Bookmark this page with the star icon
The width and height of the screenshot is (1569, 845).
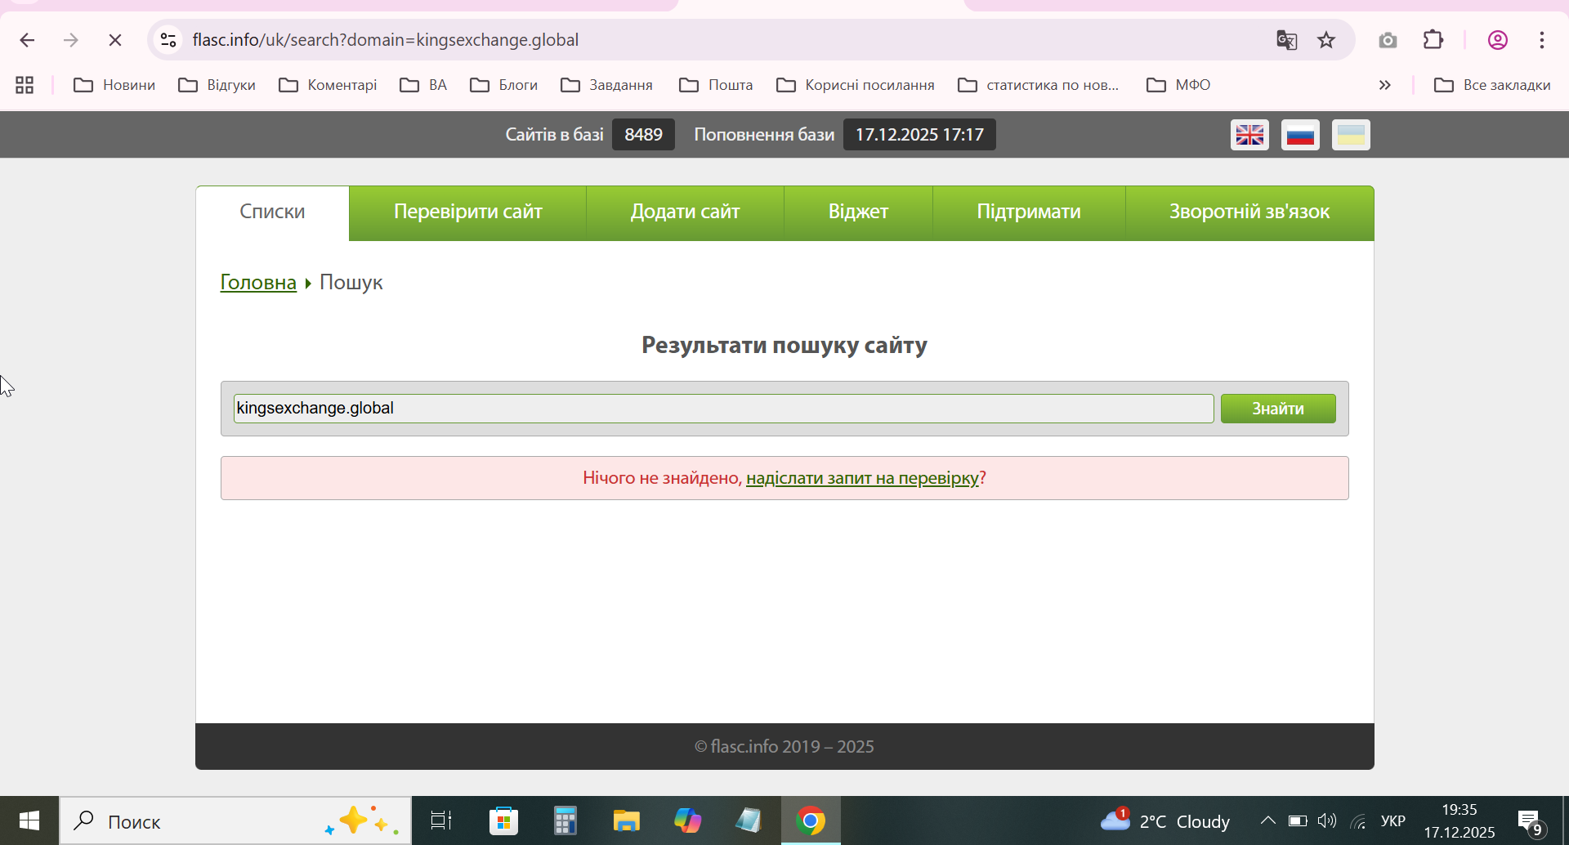click(x=1326, y=40)
